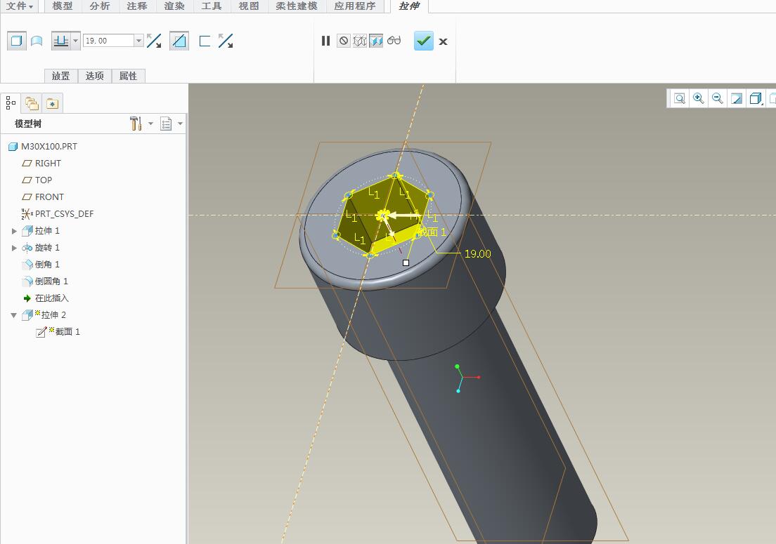Screen dimensions: 776x544
Task: Select 拉伸 2 feature in tree
Action: click(44, 314)
